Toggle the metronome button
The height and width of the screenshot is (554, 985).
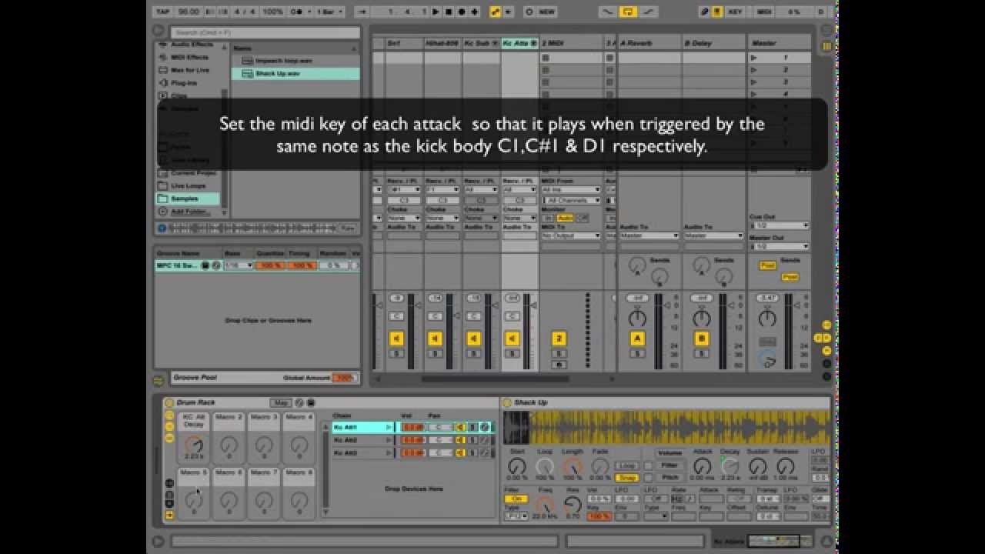tap(296, 12)
